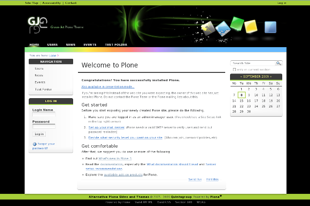Open the EVENTS tab in main navigation
This screenshot has height=206, width=310.
click(x=90, y=45)
